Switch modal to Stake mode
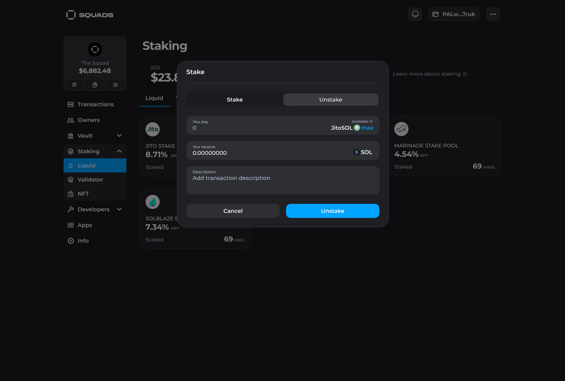 tap(235, 100)
